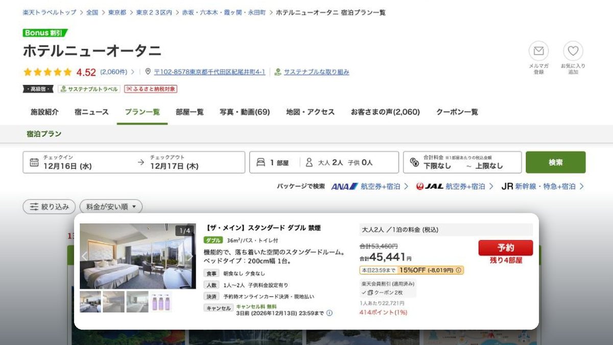The width and height of the screenshot is (613, 345).
Task: Open the 合計料金 price range selector
Action: (462, 162)
